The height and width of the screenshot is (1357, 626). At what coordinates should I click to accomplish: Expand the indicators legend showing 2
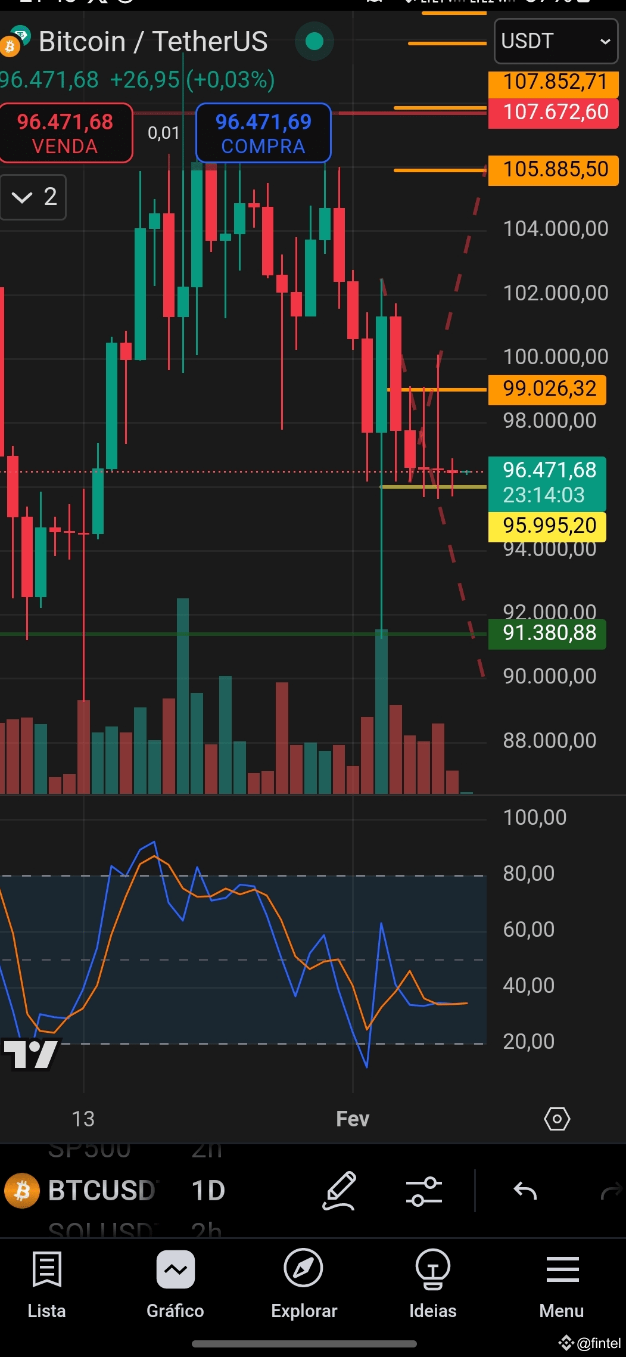tap(33, 197)
